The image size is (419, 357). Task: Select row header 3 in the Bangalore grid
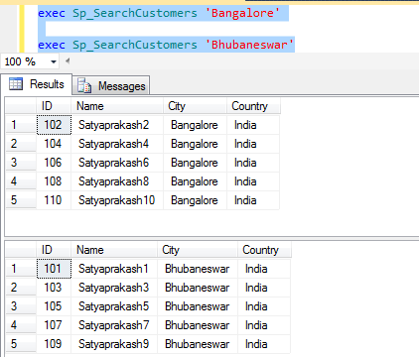[21, 163]
